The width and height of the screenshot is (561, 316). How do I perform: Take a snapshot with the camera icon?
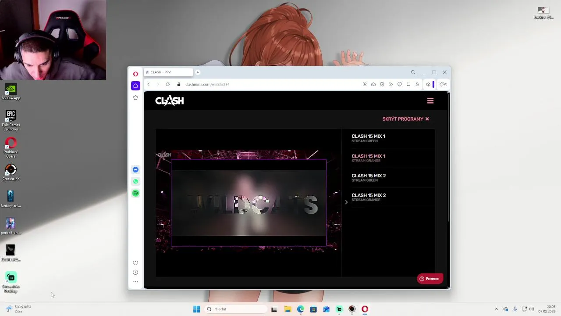(373, 84)
